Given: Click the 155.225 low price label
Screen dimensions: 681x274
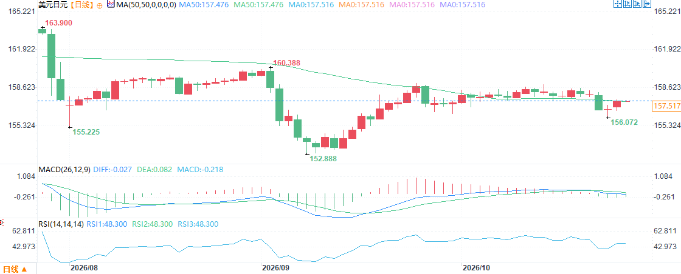Looking at the screenshot, I should pos(86,132).
